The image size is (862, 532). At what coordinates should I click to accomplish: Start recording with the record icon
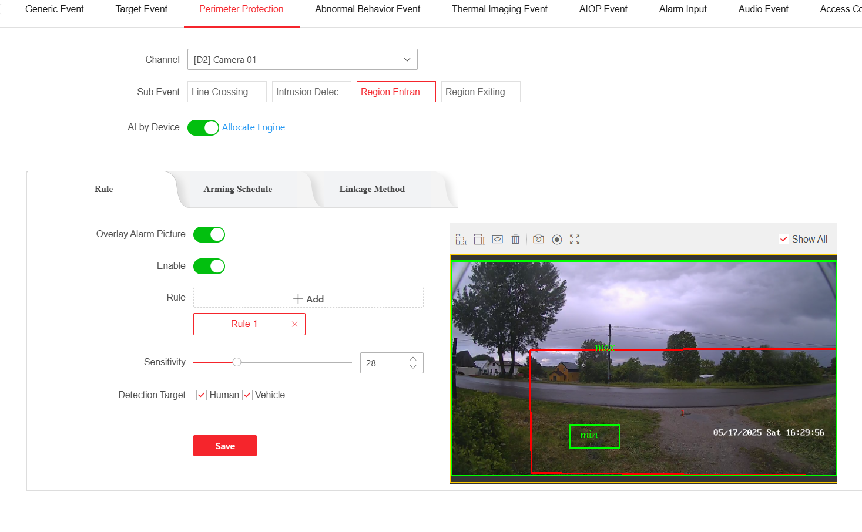[x=557, y=240]
